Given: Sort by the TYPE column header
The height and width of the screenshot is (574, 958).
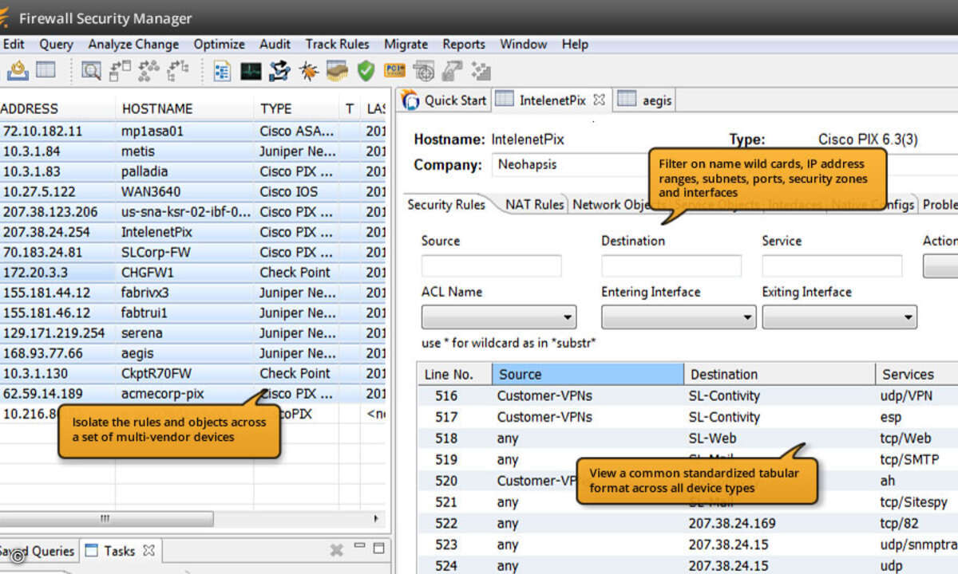Looking at the screenshot, I should [x=296, y=108].
